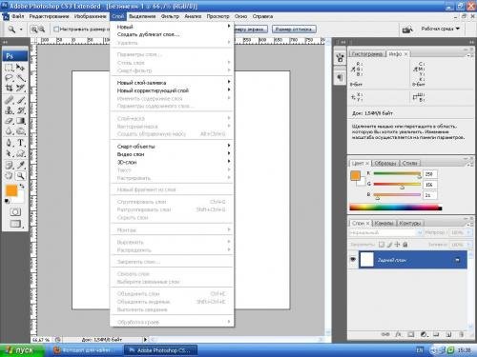Select the Type (T) tool

[21, 143]
